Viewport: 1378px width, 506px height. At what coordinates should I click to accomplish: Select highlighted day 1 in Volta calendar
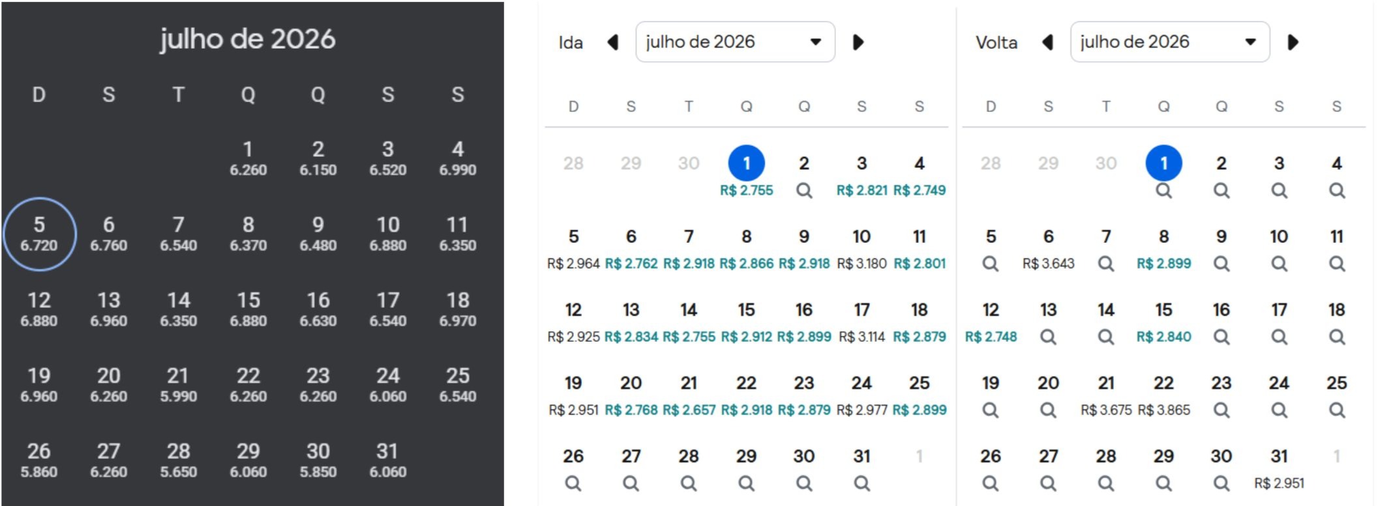(1163, 163)
